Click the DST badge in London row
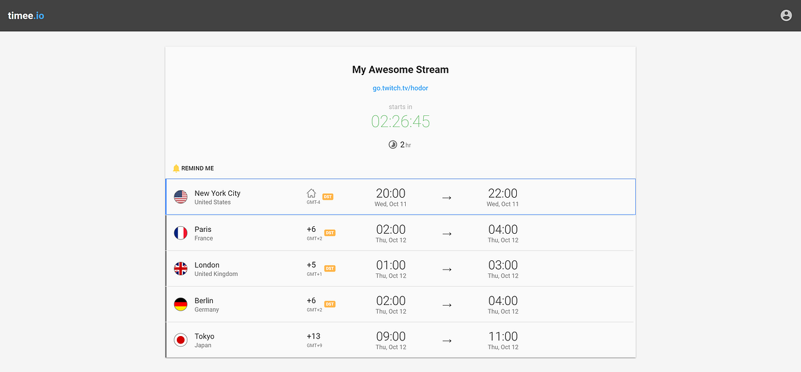 tap(329, 268)
